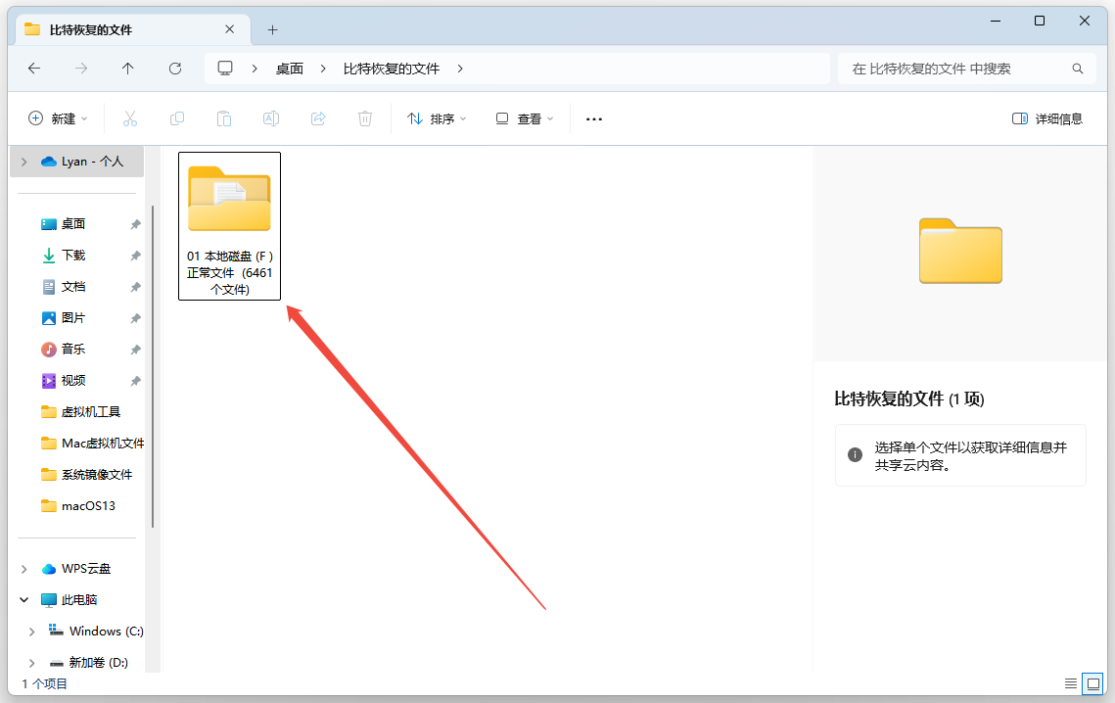Select 此电脑 in the sidebar

(70, 600)
